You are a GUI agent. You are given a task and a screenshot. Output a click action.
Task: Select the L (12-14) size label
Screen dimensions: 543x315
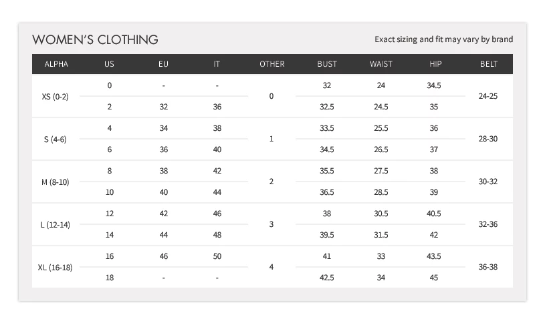coord(55,224)
